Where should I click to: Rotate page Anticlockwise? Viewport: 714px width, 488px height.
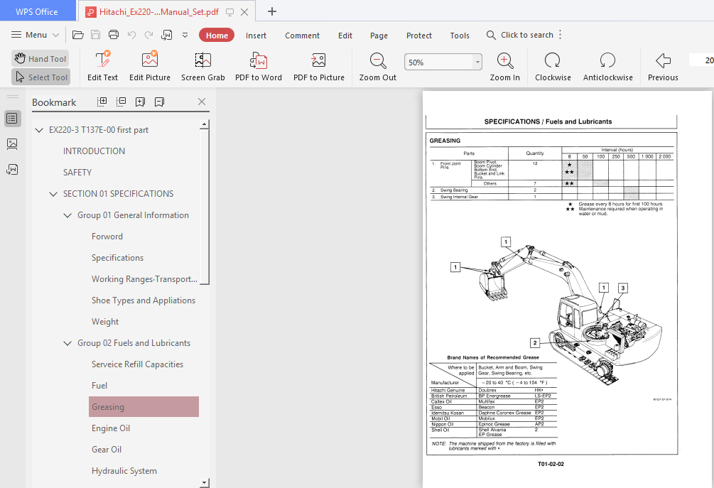coord(608,67)
